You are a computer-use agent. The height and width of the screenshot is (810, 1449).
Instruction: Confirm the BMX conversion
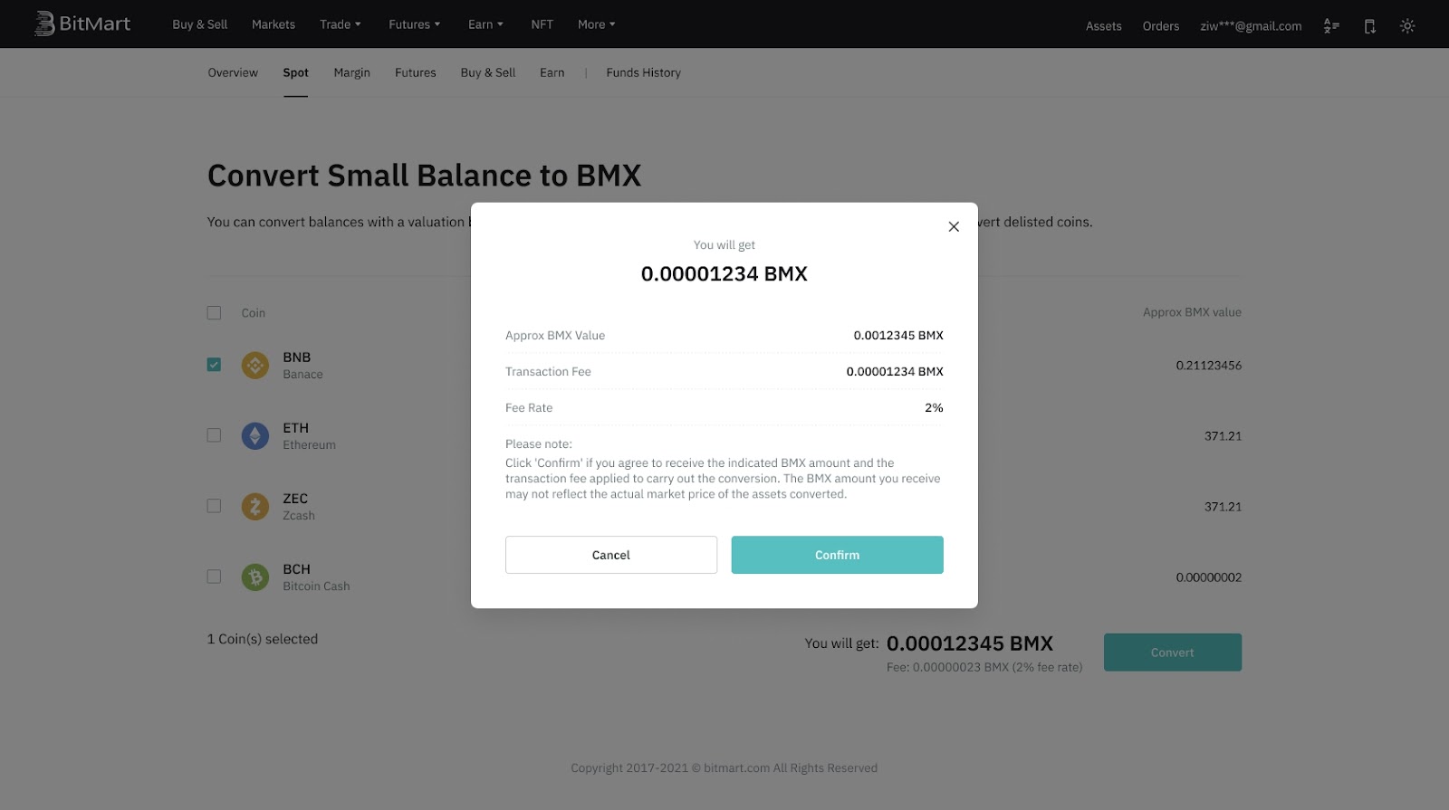tap(838, 555)
